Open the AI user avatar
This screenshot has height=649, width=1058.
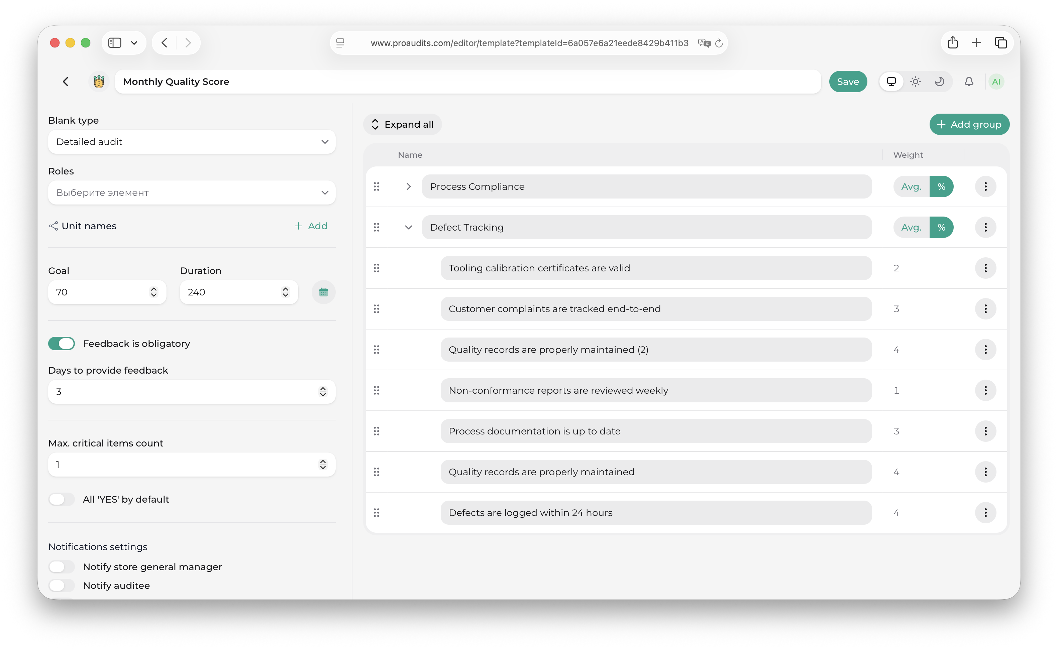pyautogui.click(x=996, y=82)
